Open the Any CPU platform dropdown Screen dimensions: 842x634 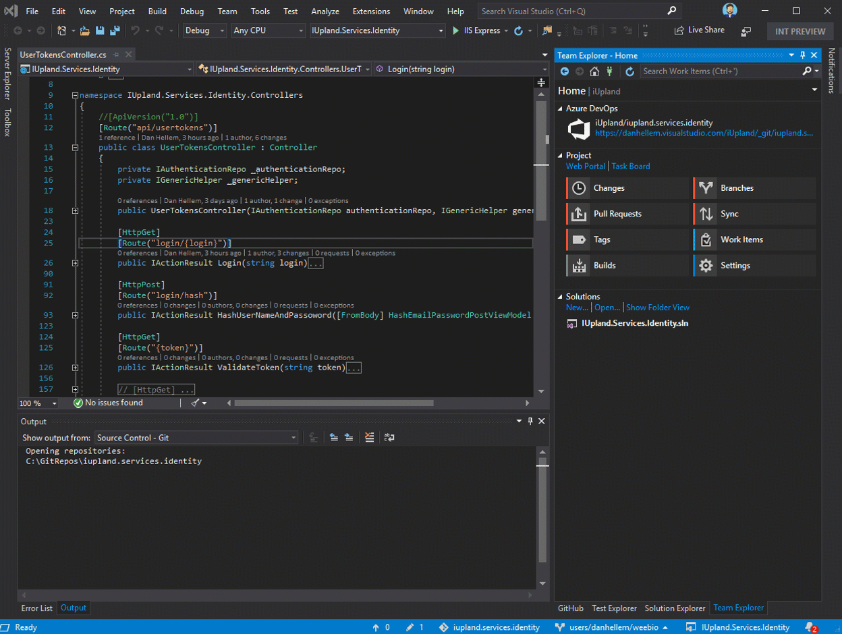300,30
